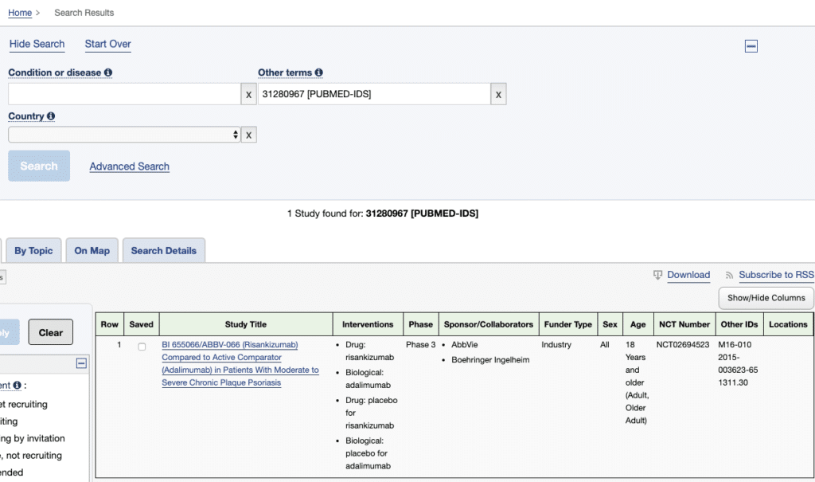
Task: Click the info icon in the filters sidebar
Action: pyautogui.click(x=18, y=385)
